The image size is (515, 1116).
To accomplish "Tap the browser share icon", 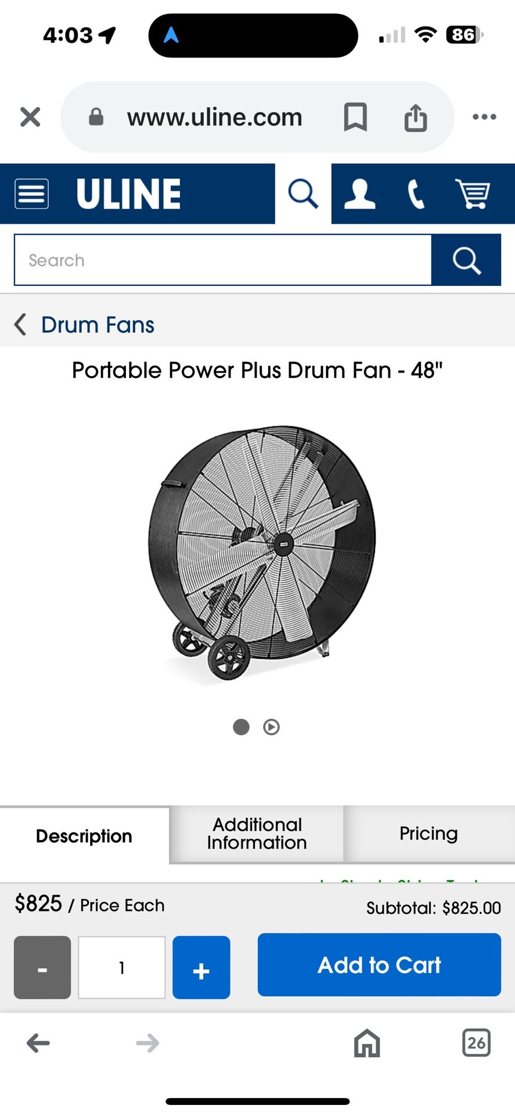I will 416,117.
